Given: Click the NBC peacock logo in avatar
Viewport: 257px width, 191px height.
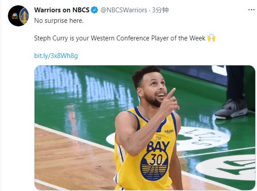Looking at the screenshot, I should coord(15,15).
